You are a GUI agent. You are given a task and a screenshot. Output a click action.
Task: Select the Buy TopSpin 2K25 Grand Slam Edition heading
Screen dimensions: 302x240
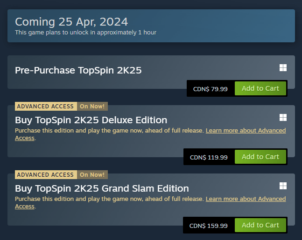click(x=102, y=188)
